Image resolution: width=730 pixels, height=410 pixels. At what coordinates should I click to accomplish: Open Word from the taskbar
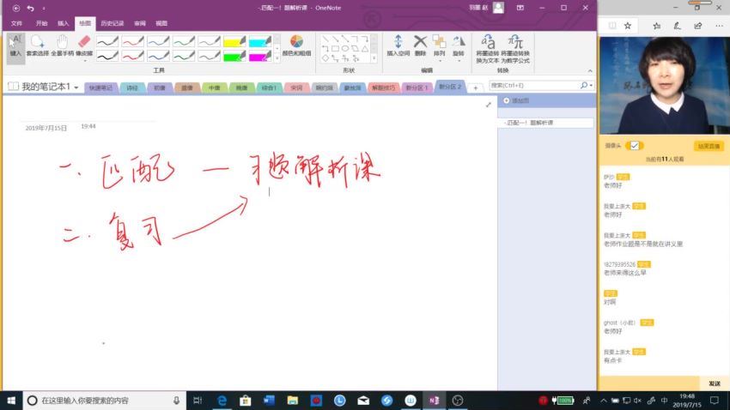pos(269,401)
